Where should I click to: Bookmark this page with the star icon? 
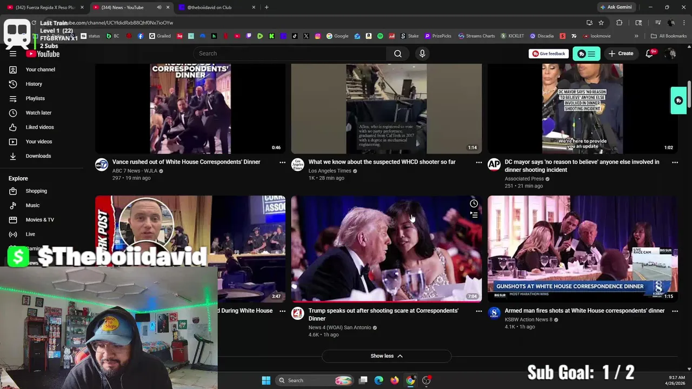(601, 23)
